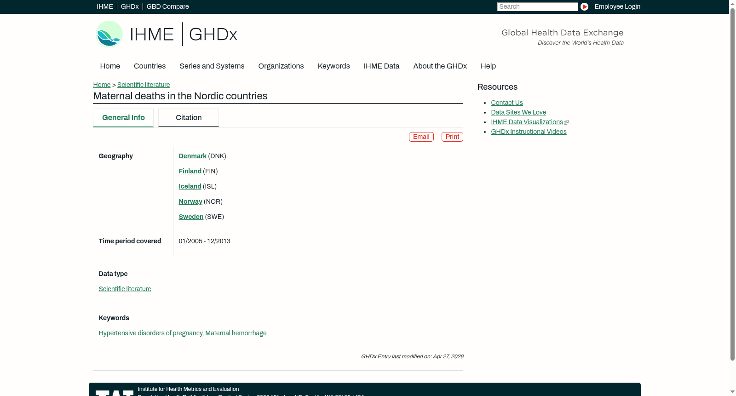Open About the GHDx menu
This screenshot has height=396, width=736.
[x=440, y=66]
